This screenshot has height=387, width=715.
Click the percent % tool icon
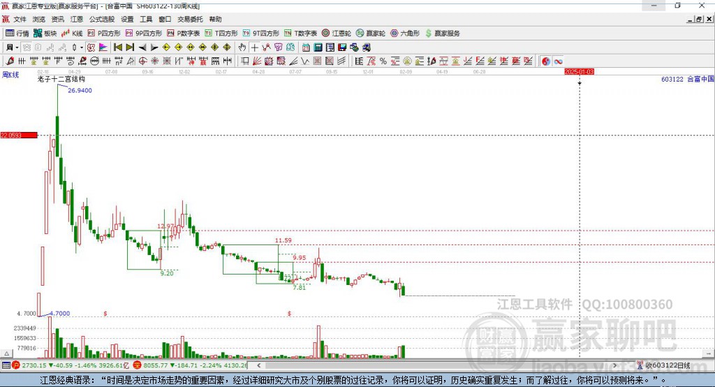pyautogui.click(x=383, y=61)
